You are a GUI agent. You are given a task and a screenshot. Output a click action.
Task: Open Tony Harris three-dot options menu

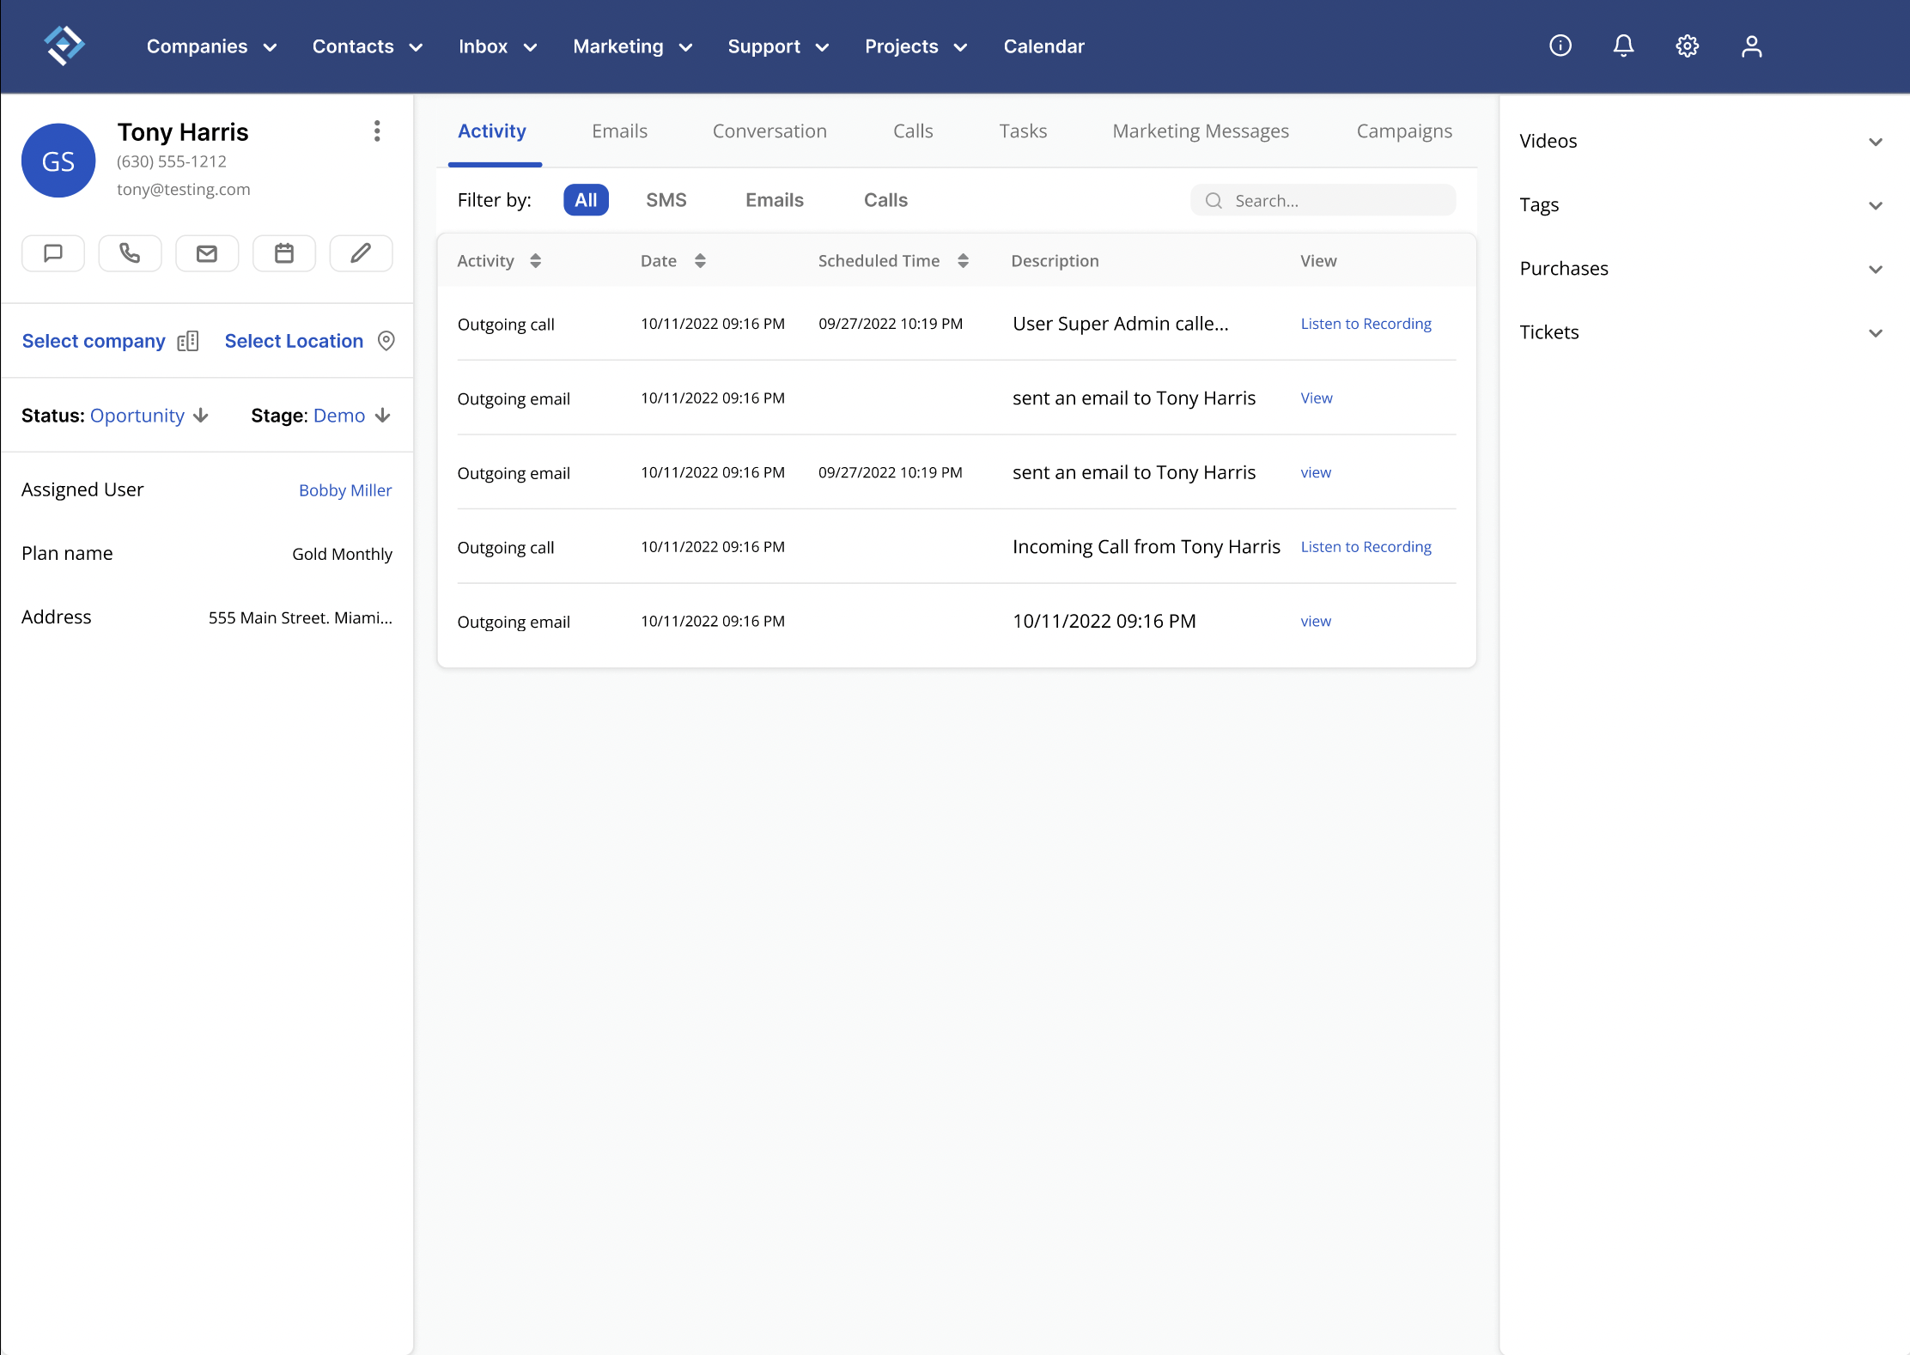[x=377, y=131]
